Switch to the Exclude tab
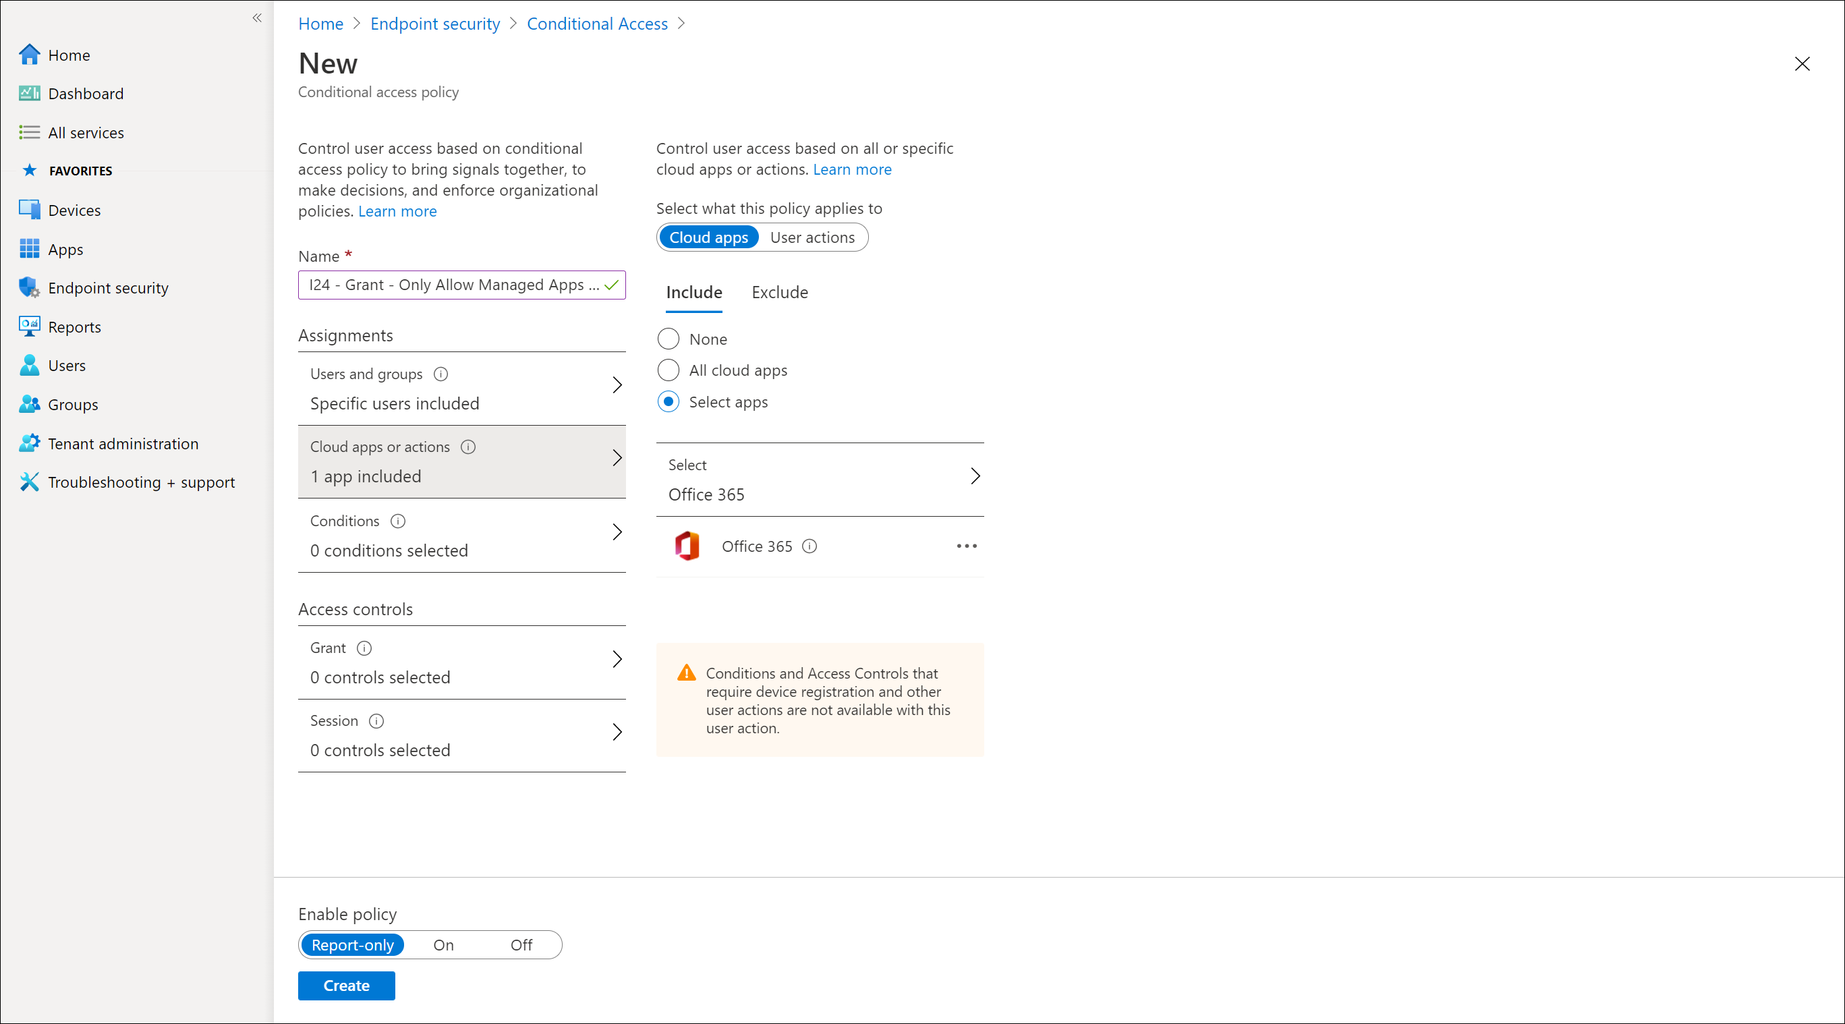The height and width of the screenshot is (1024, 1845). point(779,292)
